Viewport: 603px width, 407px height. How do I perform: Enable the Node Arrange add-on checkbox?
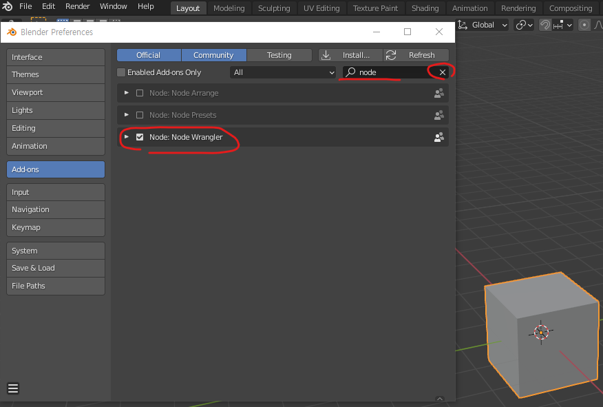pos(140,93)
